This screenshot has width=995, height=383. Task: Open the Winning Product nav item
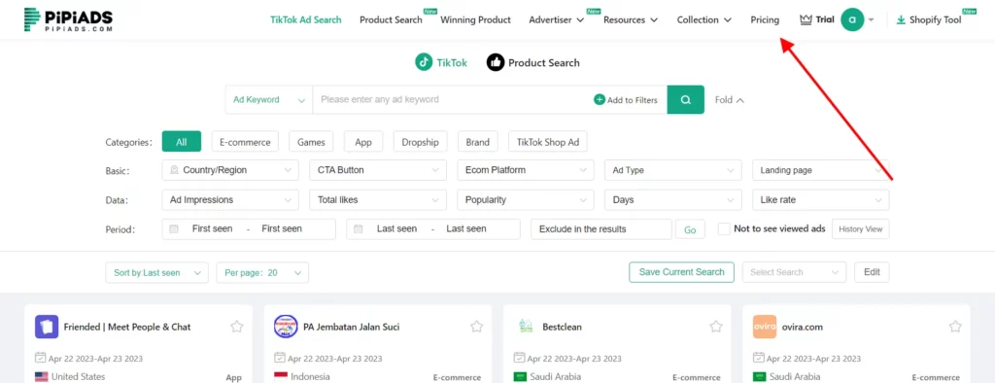[475, 19]
